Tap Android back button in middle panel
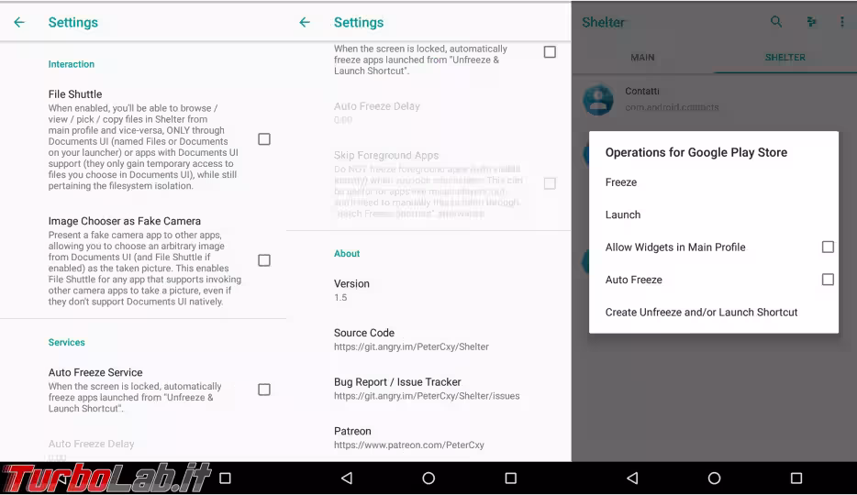The height and width of the screenshot is (495, 857). click(x=347, y=478)
